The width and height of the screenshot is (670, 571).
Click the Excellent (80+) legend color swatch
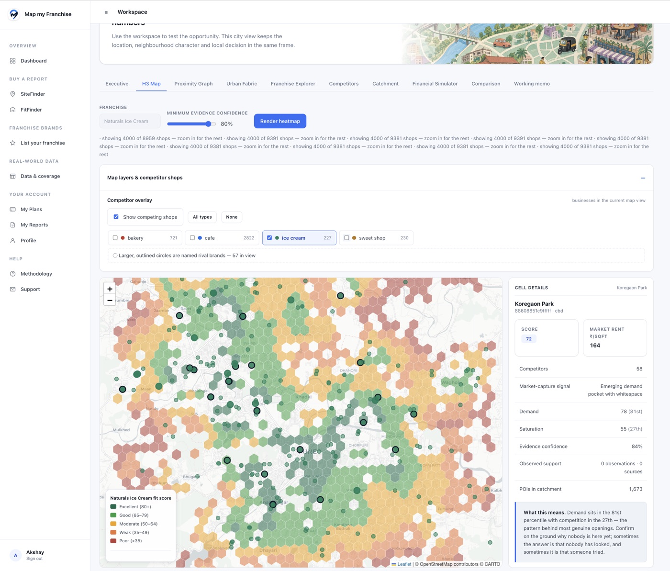[x=113, y=506]
